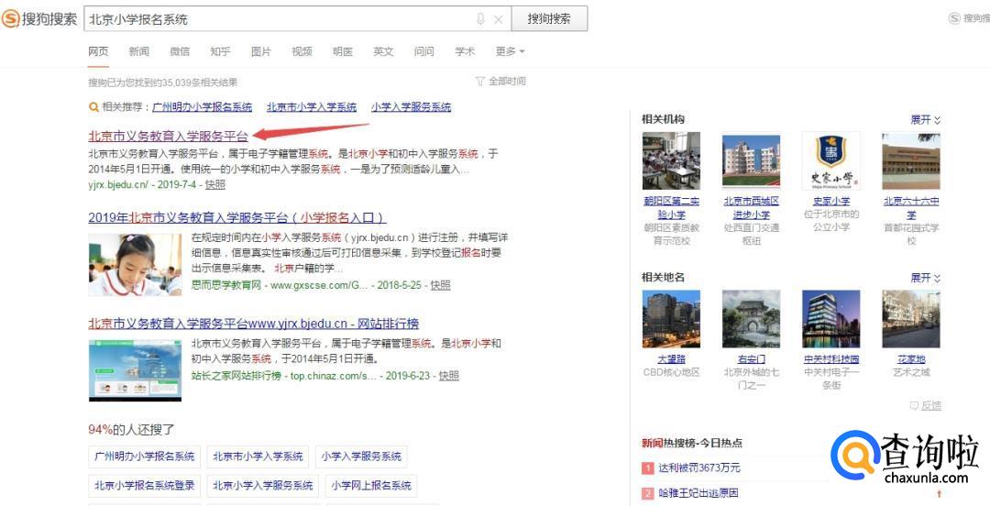Open related suggestion 小学入学服务系统
The height and width of the screenshot is (506, 990).
coord(411,107)
